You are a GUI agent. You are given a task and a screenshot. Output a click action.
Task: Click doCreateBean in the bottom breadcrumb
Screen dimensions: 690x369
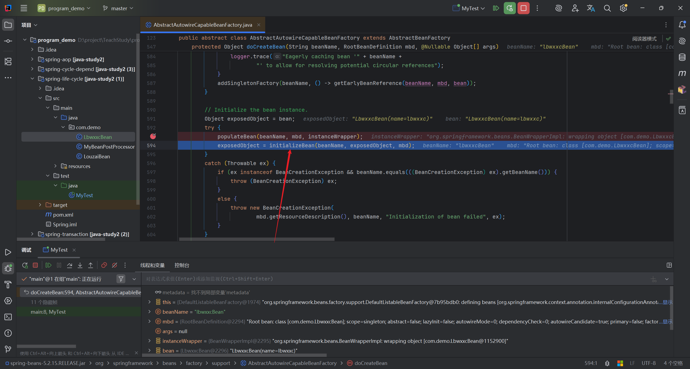click(371, 363)
